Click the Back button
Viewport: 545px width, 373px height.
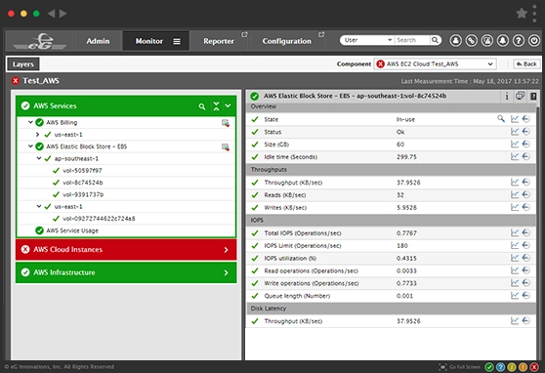(526, 64)
